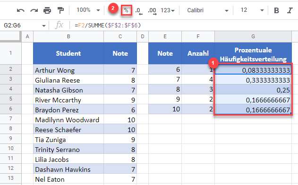The height and width of the screenshot is (185, 298).
Task: Select cell with Dashawn Hawkins
Action: click(x=68, y=168)
